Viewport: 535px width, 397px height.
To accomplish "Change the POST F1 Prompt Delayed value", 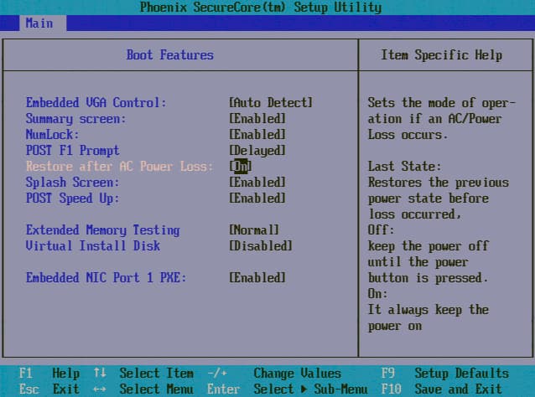I will coord(257,151).
